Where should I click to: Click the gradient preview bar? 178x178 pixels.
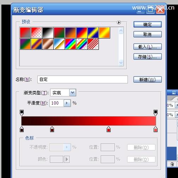(89, 121)
